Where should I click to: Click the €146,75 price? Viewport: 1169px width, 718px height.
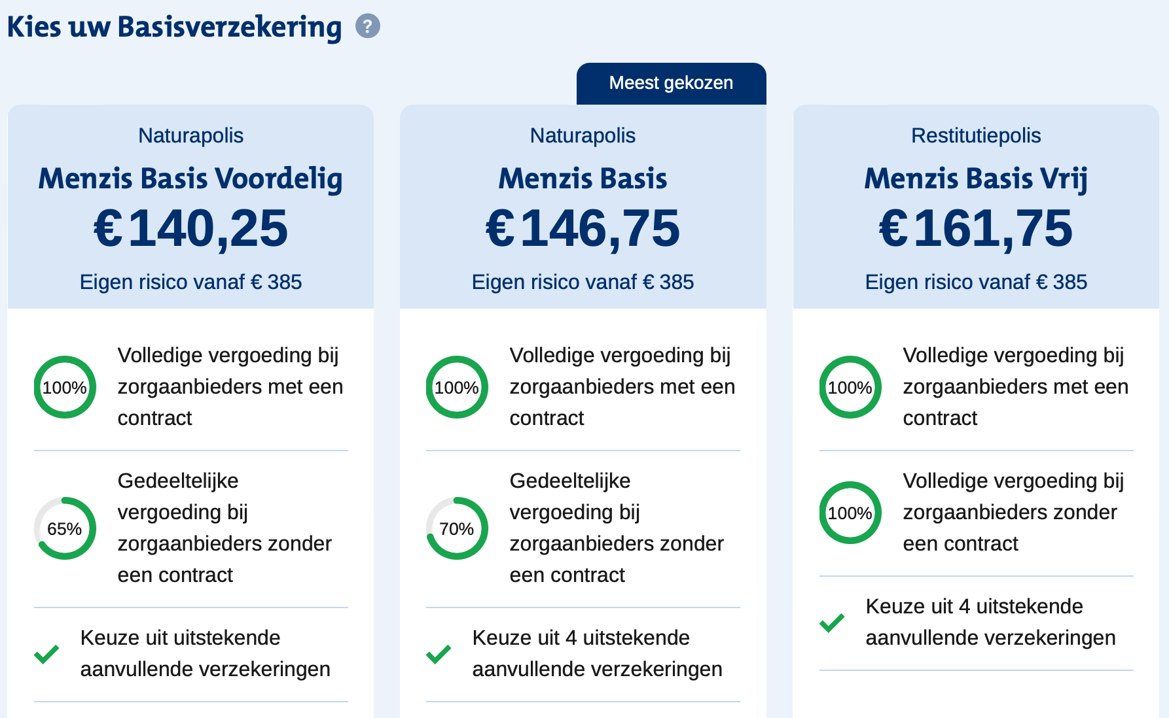point(583,228)
